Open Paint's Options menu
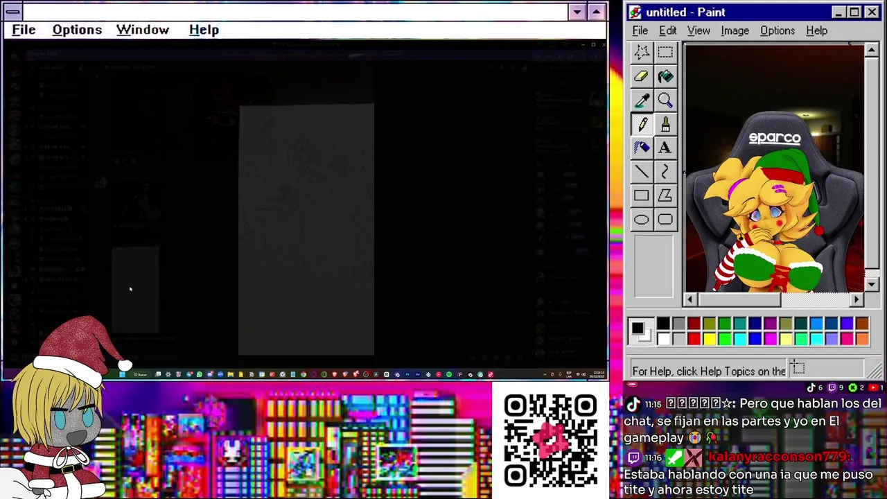Screen dimensions: 887x499 point(778,30)
